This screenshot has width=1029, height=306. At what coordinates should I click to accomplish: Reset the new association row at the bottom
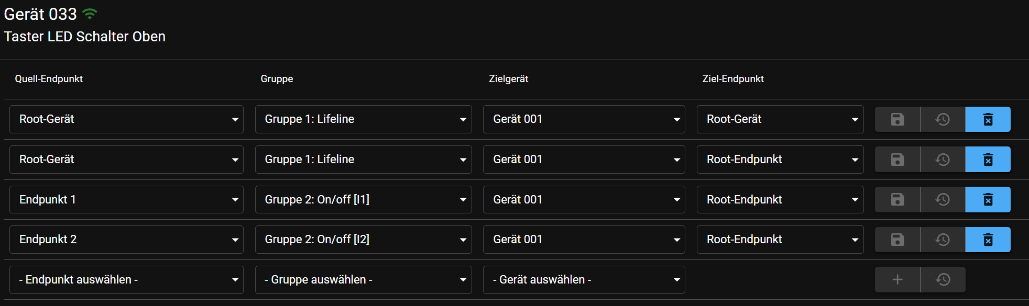coord(943,279)
